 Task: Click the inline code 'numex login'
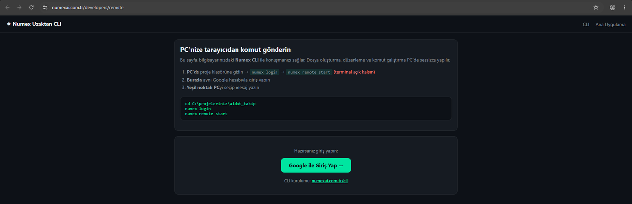pos(265,72)
